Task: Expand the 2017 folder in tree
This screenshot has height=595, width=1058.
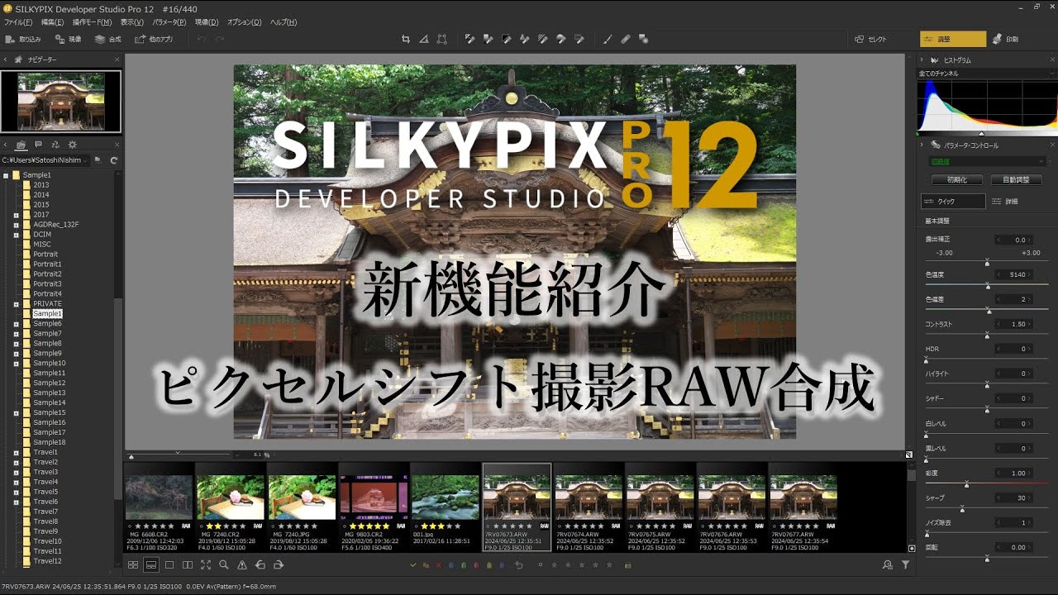Action: pyautogui.click(x=16, y=215)
